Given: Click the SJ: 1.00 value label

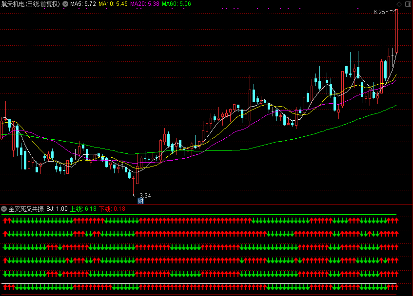Looking at the screenshot, I should tap(57, 209).
